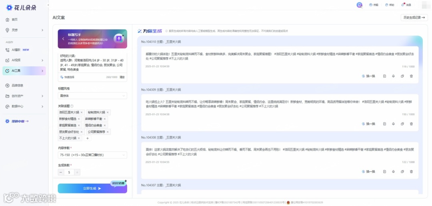
Task: Delete result No.104309 with trash icon
Action: [411, 124]
